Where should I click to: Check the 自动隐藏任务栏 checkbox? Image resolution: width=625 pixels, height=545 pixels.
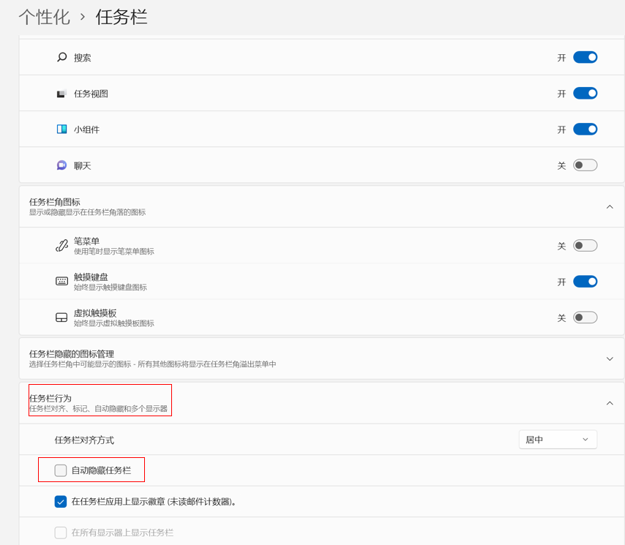click(x=61, y=470)
